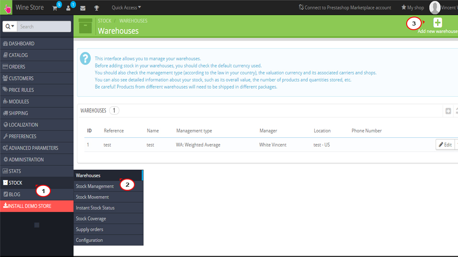Sort by the Manager column header

(268, 131)
